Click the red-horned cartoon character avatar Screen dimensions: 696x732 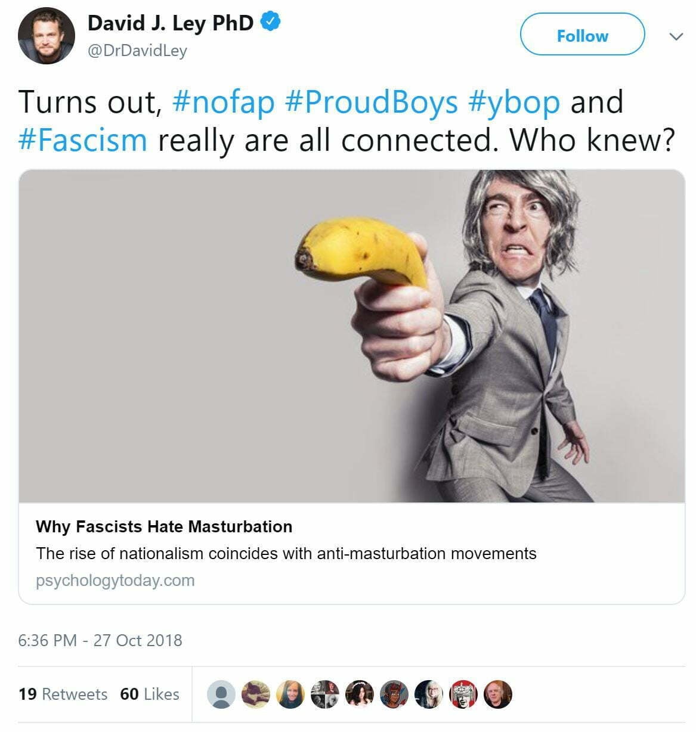pyautogui.click(x=394, y=694)
